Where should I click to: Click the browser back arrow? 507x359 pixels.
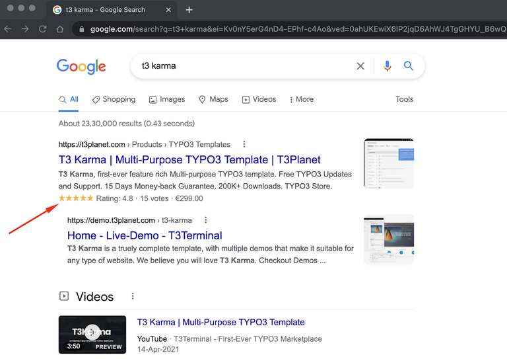tap(8, 29)
